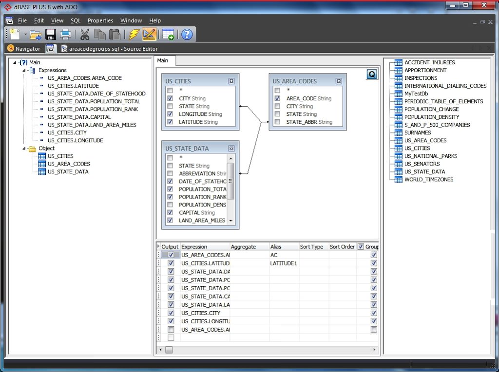Image resolution: width=499 pixels, height=372 pixels.
Task: Select ACCIDENT_INJURIES table in the list
Action: click(429, 62)
